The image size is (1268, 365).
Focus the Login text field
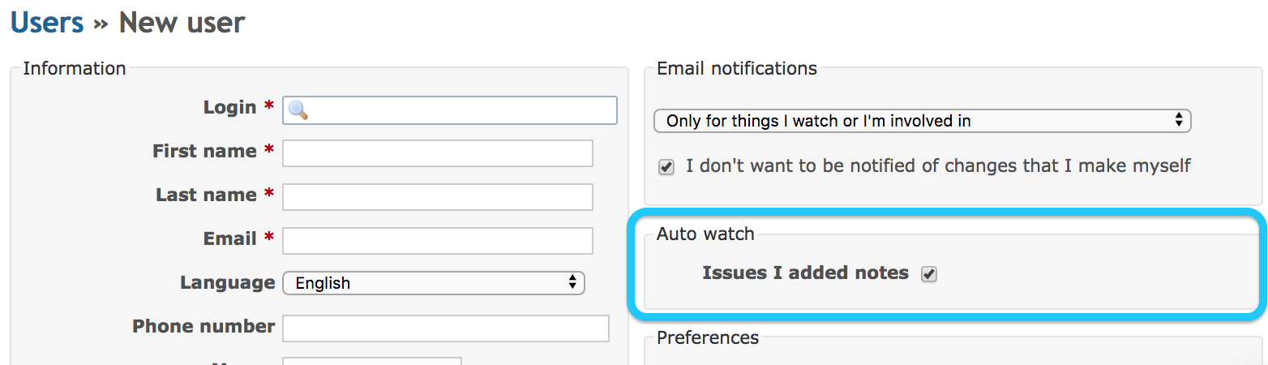click(450, 110)
